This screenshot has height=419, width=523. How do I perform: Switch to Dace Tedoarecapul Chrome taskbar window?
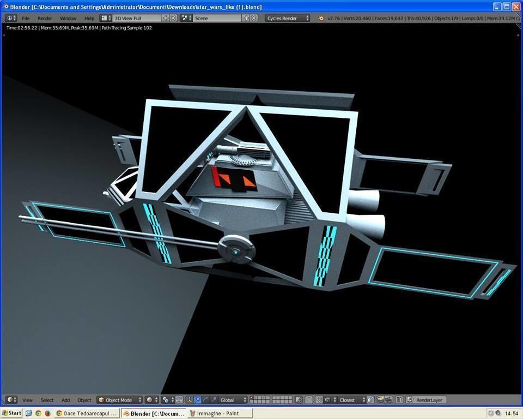pos(87,414)
